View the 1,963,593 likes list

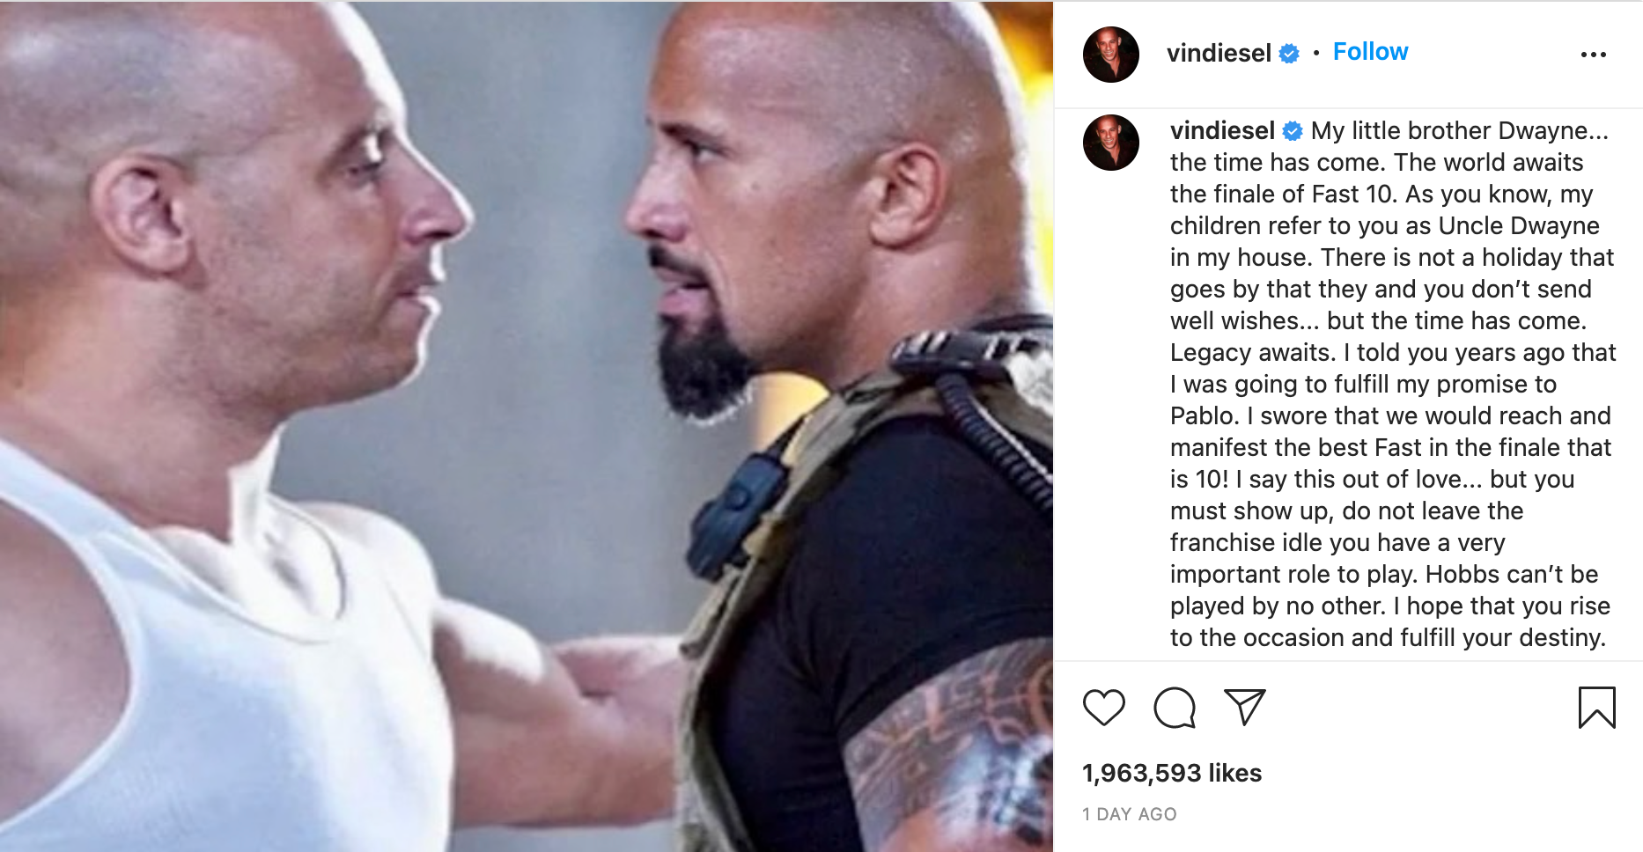click(1172, 773)
